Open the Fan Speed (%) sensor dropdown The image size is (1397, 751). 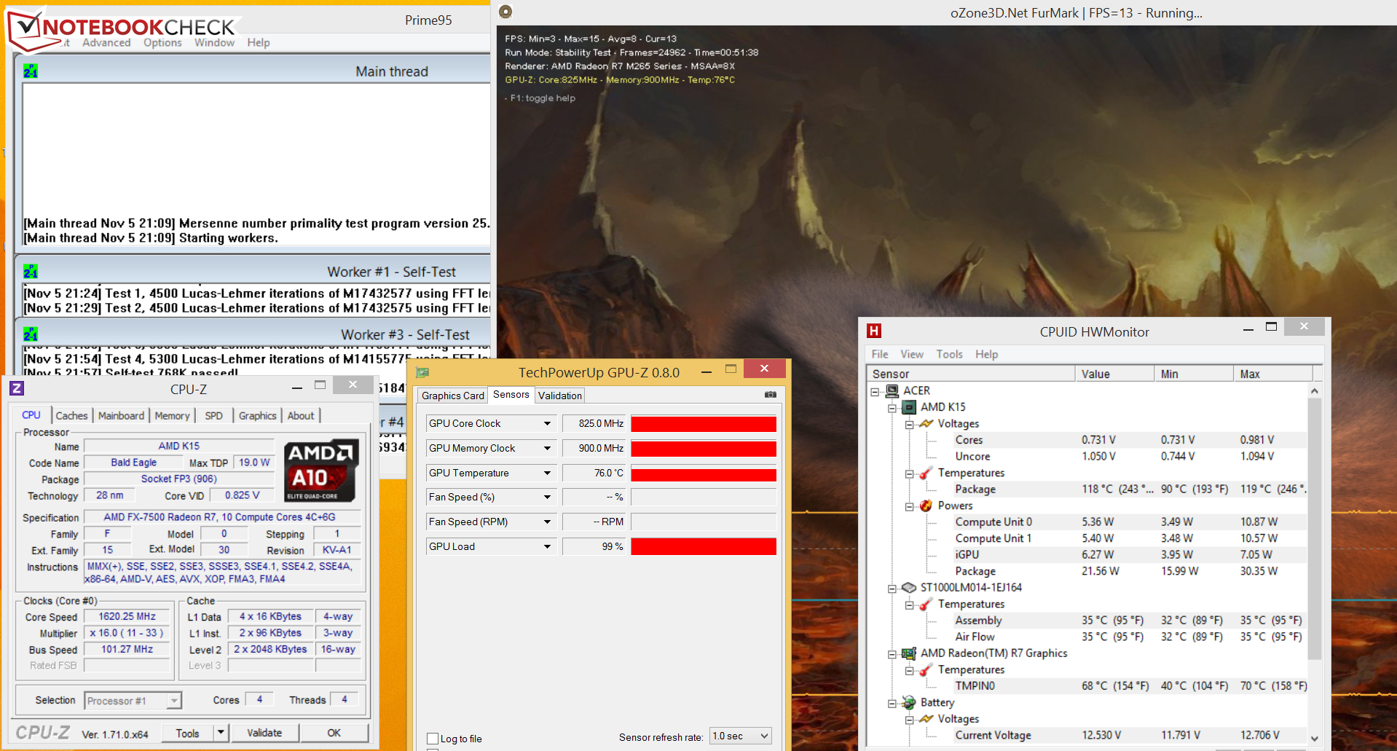tap(547, 497)
